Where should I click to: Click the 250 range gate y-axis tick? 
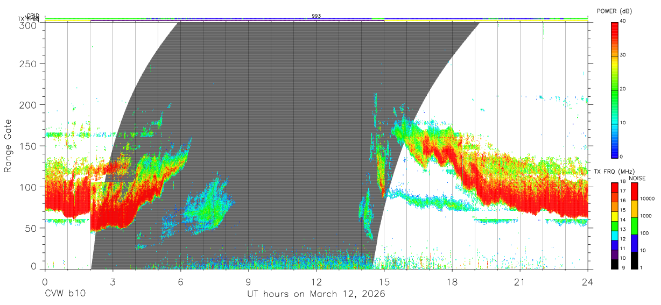(29, 64)
